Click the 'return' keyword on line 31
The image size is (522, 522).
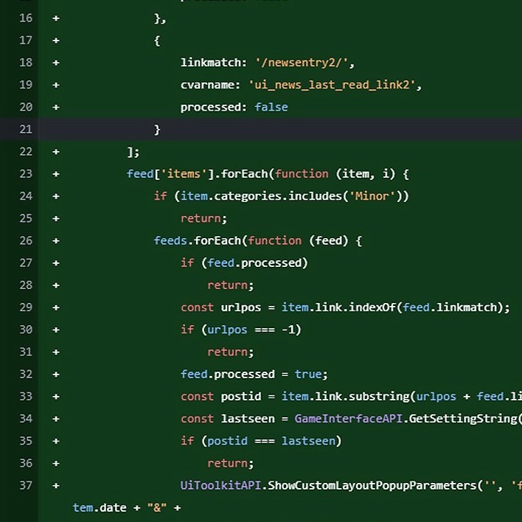(228, 352)
